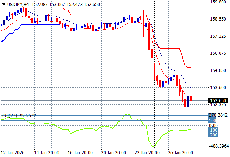
Task: Select the 26 Jan 20:00 time label
Action: click(x=181, y=153)
